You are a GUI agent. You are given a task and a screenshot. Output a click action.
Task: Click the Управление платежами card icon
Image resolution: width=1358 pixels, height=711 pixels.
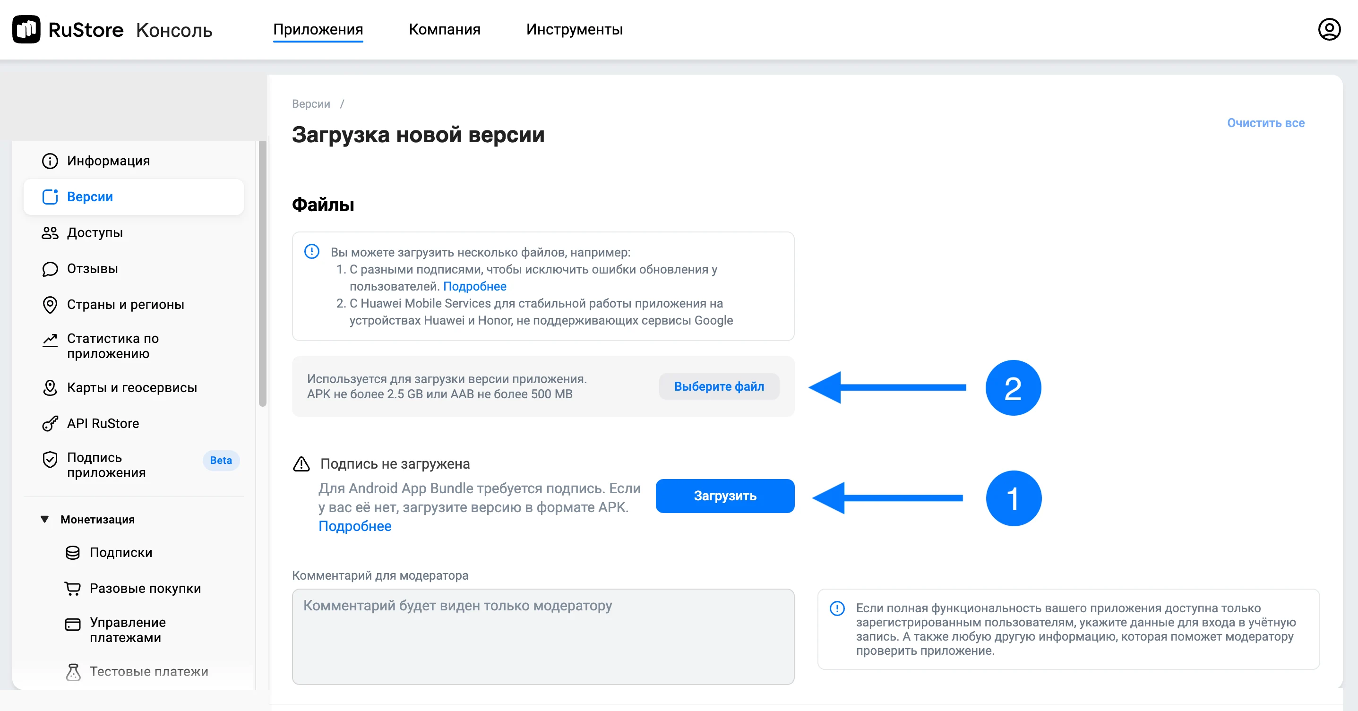(73, 625)
